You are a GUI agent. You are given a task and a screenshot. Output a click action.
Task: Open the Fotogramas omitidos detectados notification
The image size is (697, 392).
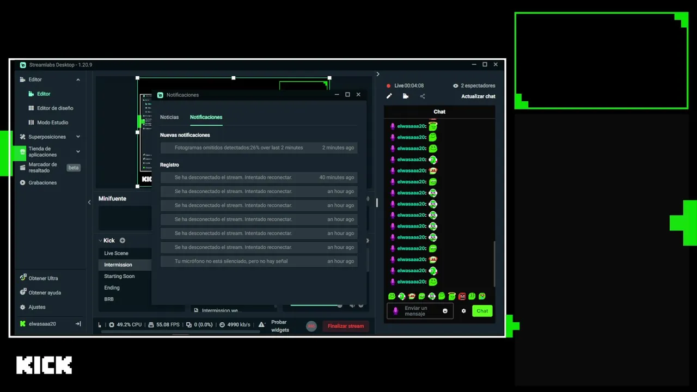259,148
